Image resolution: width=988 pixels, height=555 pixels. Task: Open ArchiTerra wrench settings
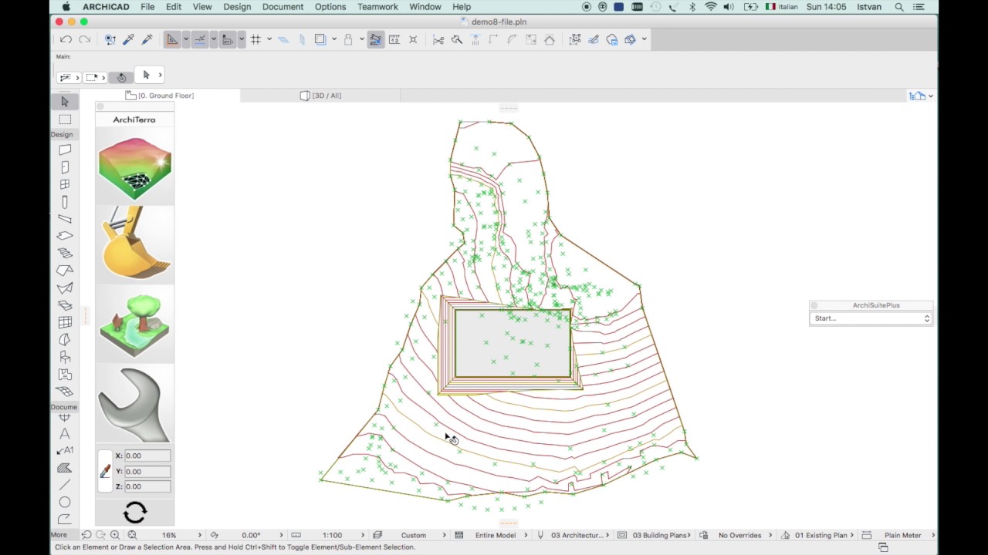click(134, 404)
